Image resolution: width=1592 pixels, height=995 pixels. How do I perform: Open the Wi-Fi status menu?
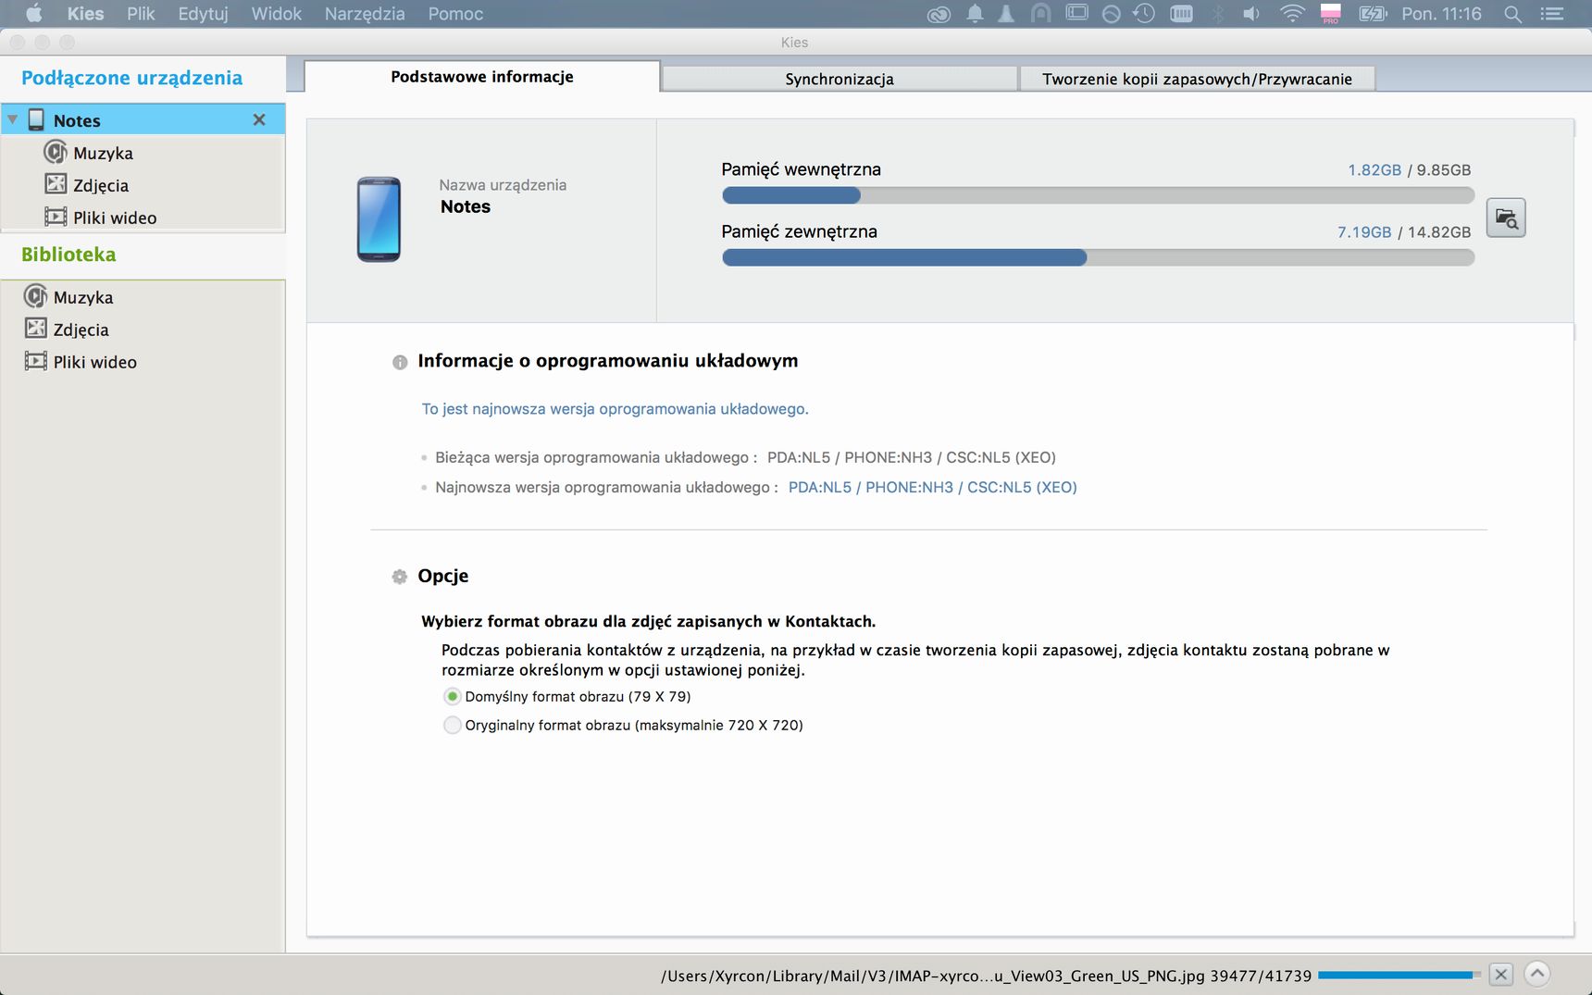point(1292,14)
